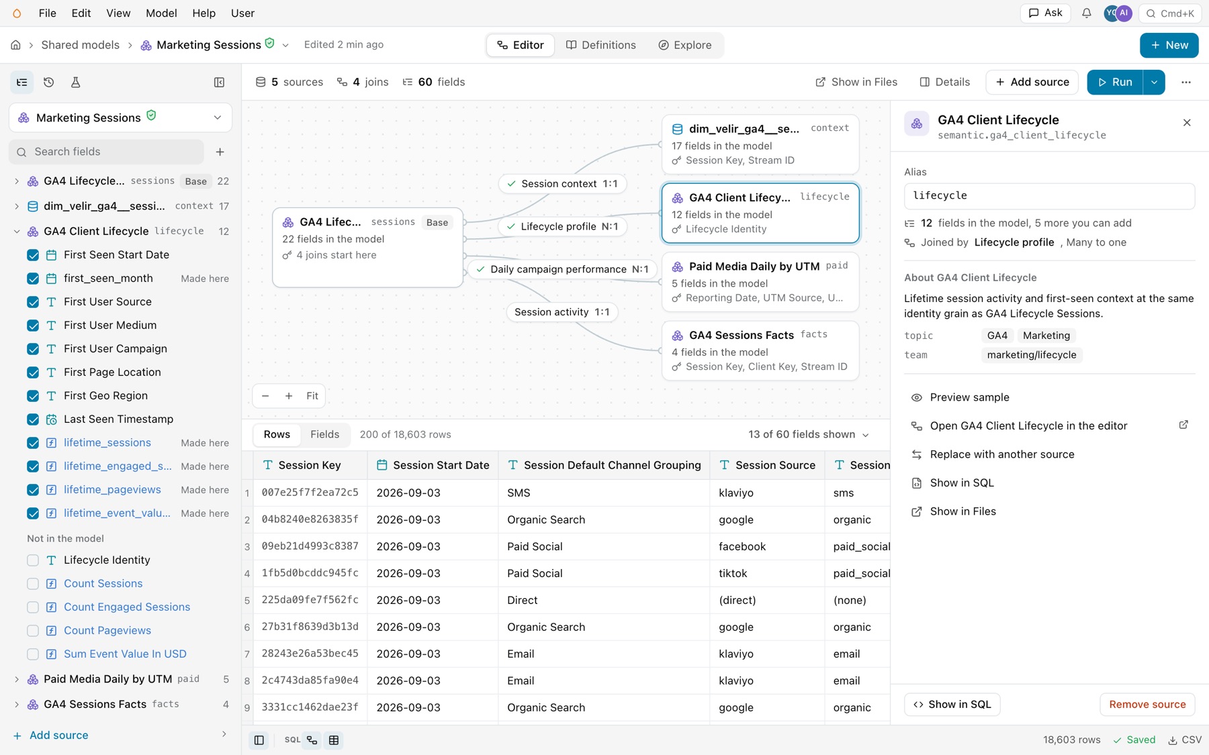Viewport: 1209px width, 755px height.
Task: Check Lifecycle Identity field
Action: click(x=33, y=560)
